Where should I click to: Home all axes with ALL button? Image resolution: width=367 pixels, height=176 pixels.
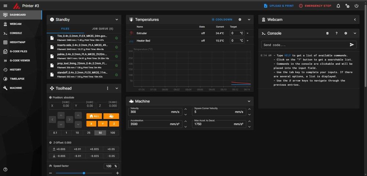coord(94,116)
